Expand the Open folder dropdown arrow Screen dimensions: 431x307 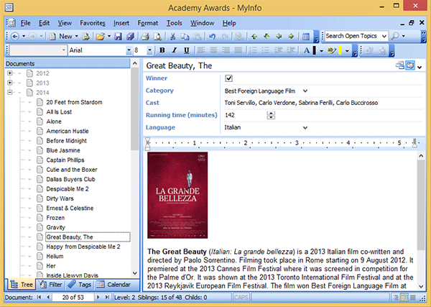(x=109, y=37)
